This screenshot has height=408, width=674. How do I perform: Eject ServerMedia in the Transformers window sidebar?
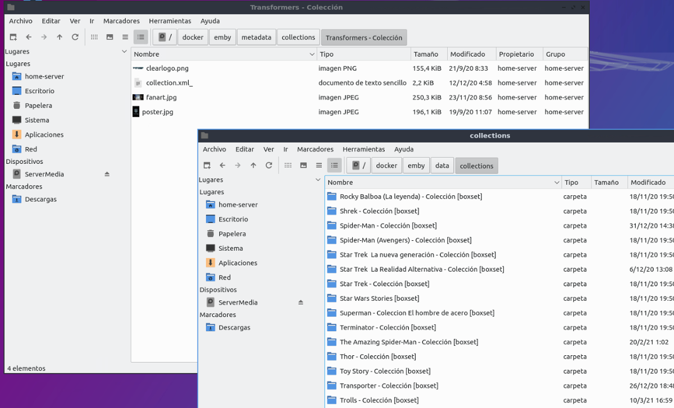(x=107, y=174)
